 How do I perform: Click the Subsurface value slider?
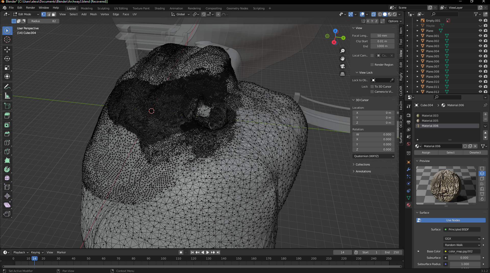point(464,258)
